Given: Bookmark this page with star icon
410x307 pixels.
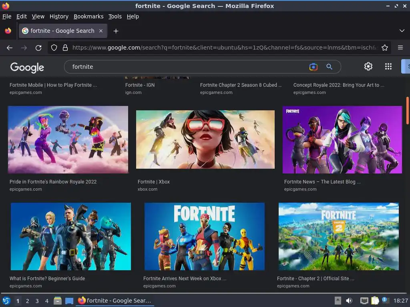Looking at the screenshot, I should point(385,48).
